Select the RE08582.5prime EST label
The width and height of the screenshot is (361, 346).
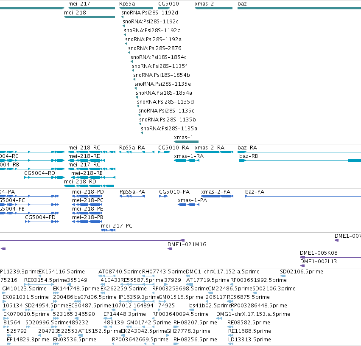[249, 323]
